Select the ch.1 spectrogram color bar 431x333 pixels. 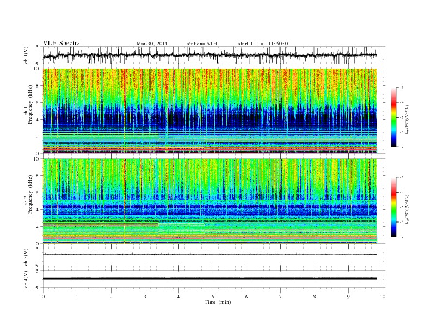(394, 118)
